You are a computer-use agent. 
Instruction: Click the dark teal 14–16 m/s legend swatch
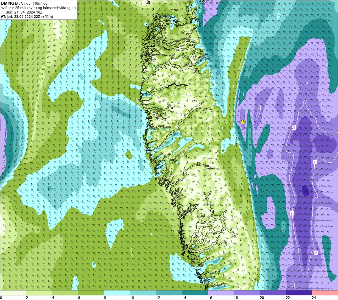click(195, 293)
